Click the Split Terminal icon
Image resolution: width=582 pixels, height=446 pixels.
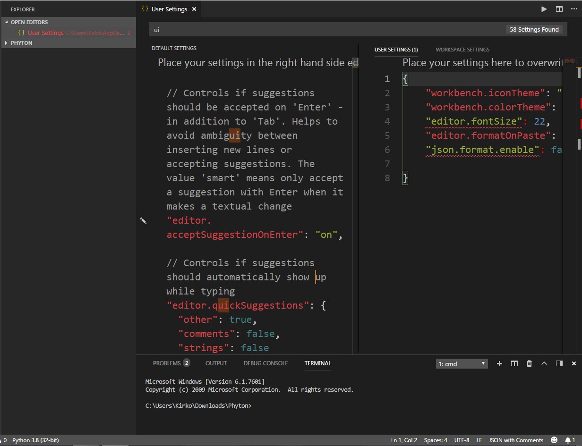click(x=514, y=363)
